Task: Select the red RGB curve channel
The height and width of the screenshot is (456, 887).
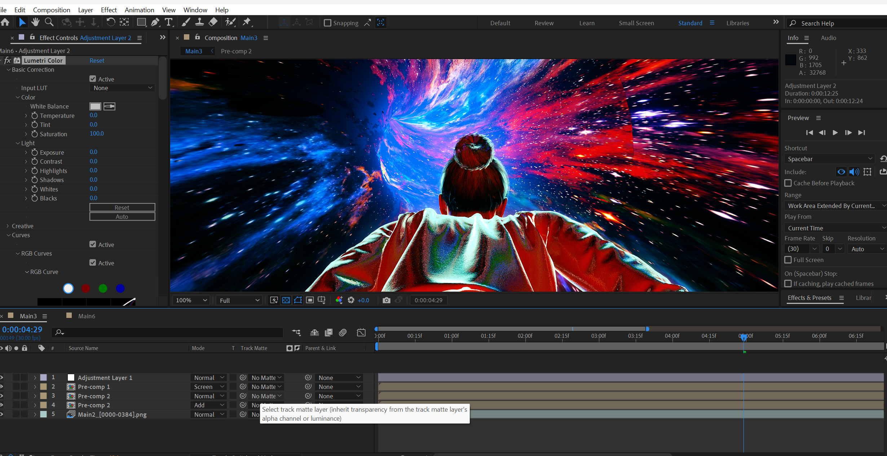Action: click(x=85, y=288)
